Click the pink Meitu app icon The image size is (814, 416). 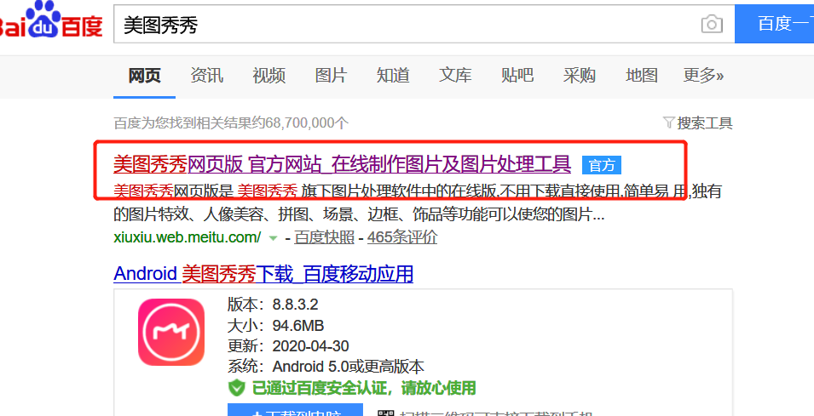pyautogui.click(x=171, y=332)
